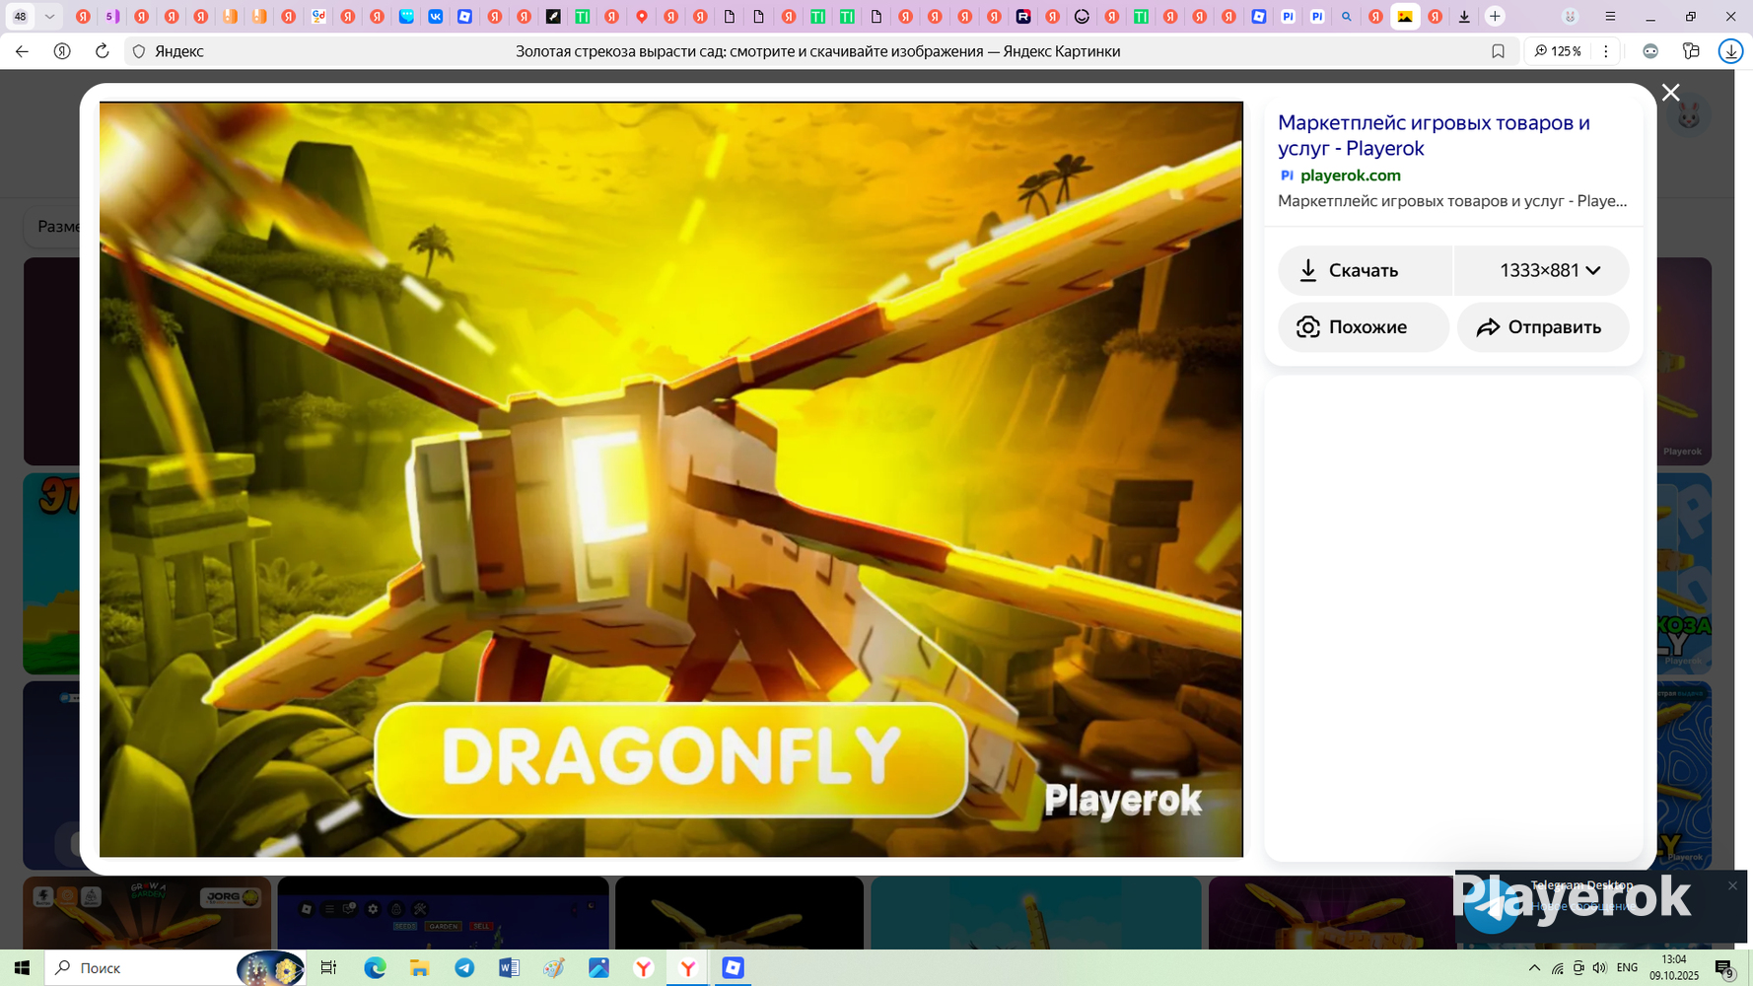The image size is (1753, 986).
Task: Switch to the map pin tab
Action: click(642, 17)
